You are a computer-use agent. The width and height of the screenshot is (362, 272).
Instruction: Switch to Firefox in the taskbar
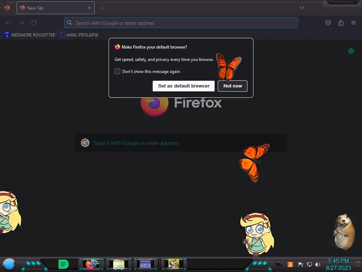click(x=92, y=264)
